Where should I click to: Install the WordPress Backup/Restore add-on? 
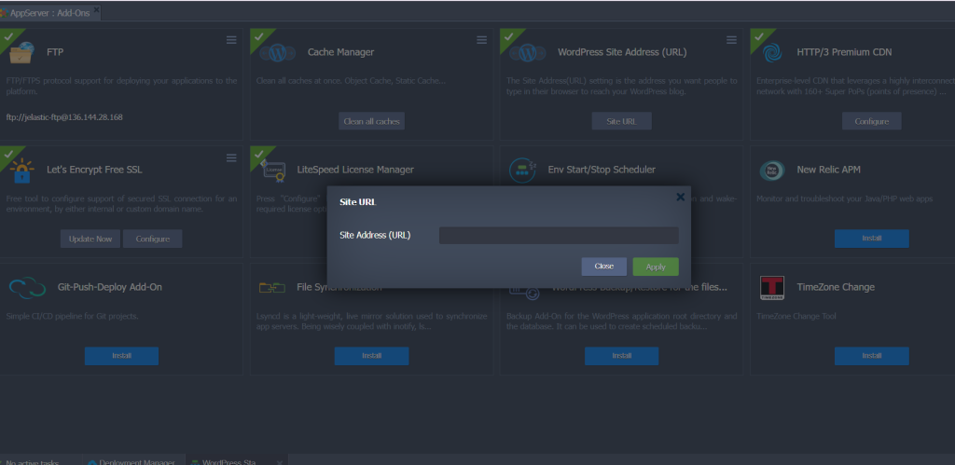click(x=621, y=356)
